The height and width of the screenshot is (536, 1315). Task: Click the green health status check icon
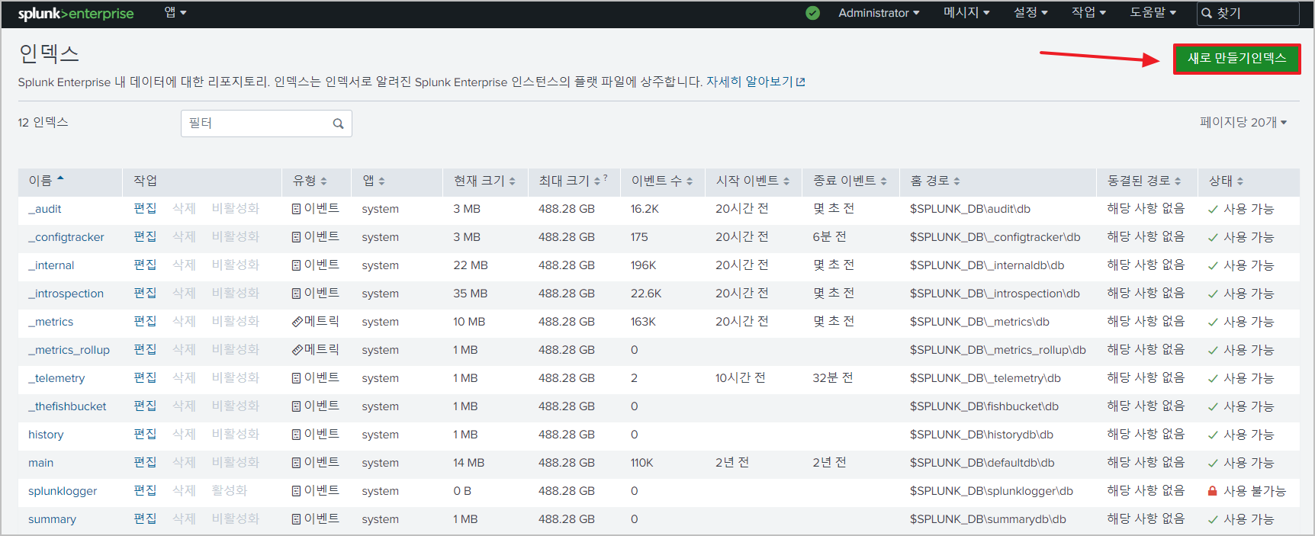pyautogui.click(x=812, y=13)
